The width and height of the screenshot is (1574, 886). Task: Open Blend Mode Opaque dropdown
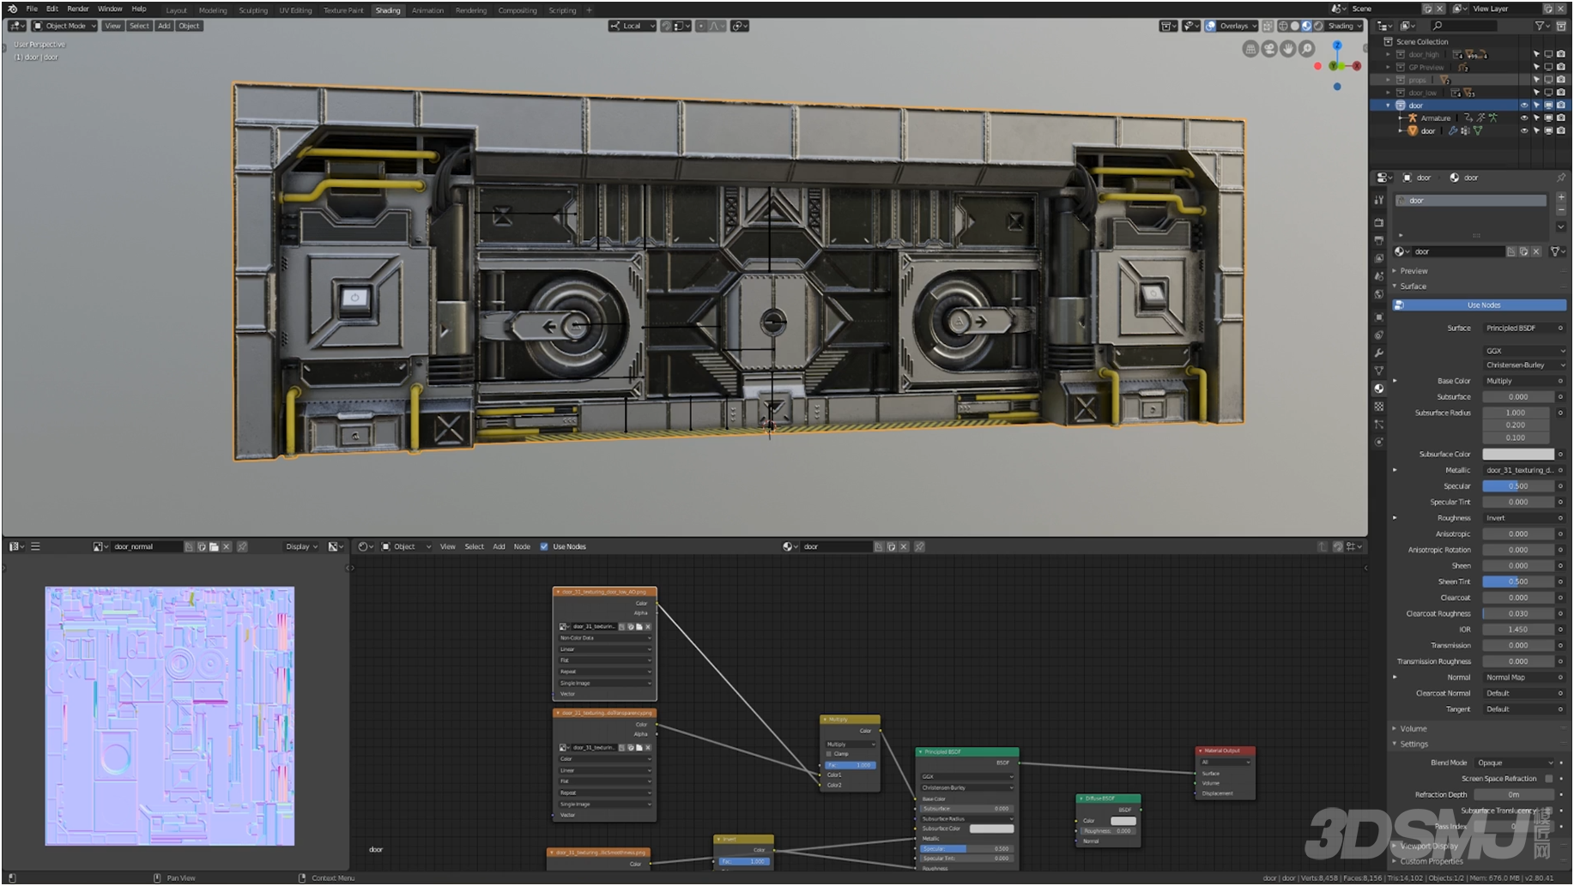(x=1515, y=763)
